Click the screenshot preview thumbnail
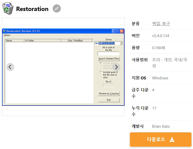Viewport: 193px width, 149px height. pyautogui.click(x=63, y=67)
